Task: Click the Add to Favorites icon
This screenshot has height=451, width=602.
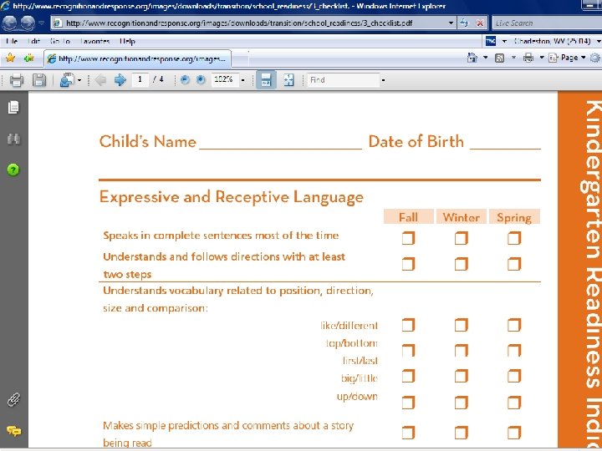Action: tap(28, 58)
